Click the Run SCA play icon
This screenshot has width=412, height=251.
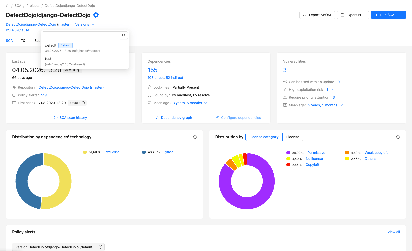[377, 15]
